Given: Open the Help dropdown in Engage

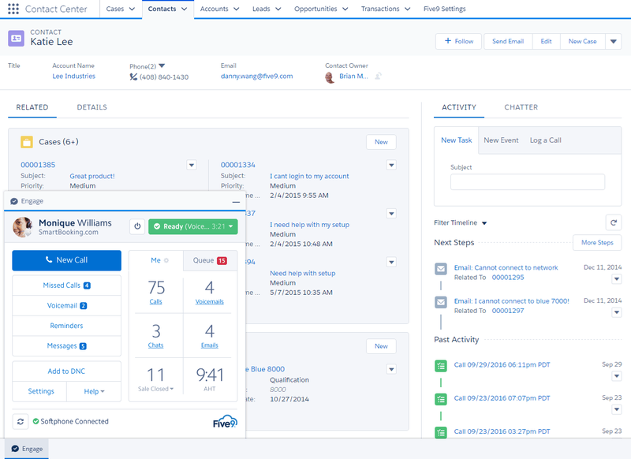Looking at the screenshot, I should pos(94,391).
